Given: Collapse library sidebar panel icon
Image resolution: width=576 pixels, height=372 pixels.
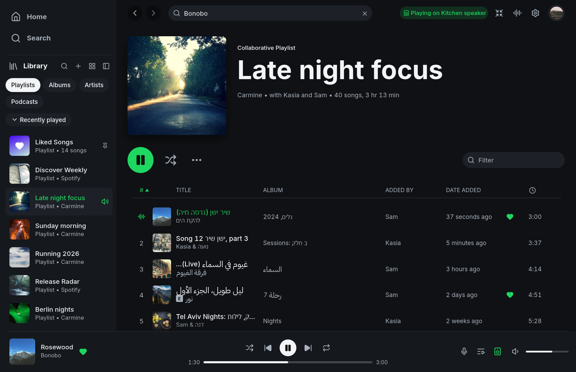Looking at the screenshot, I should [x=106, y=66].
